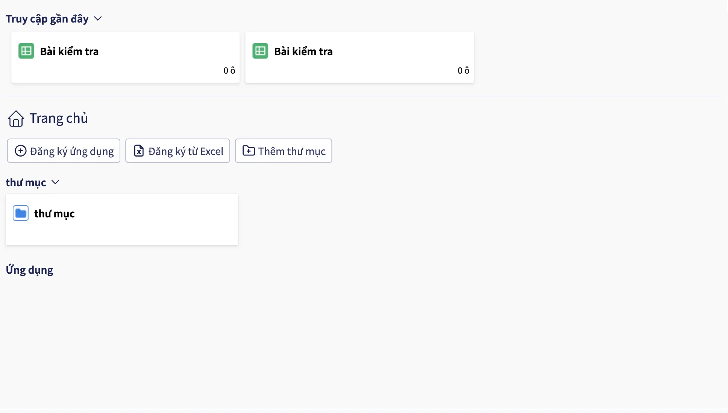Click the green table icon of the second Bài kiểm tra
Screen dimensions: 728x413
pyautogui.click(x=260, y=51)
